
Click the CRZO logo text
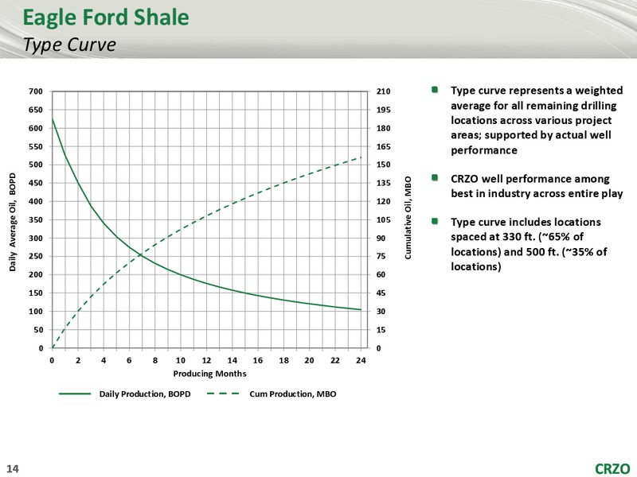612,468
